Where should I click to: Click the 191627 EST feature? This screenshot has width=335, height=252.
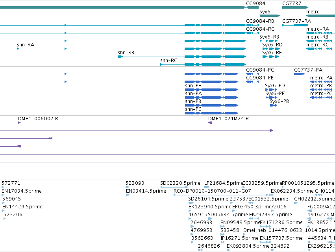click(x=309, y=219)
